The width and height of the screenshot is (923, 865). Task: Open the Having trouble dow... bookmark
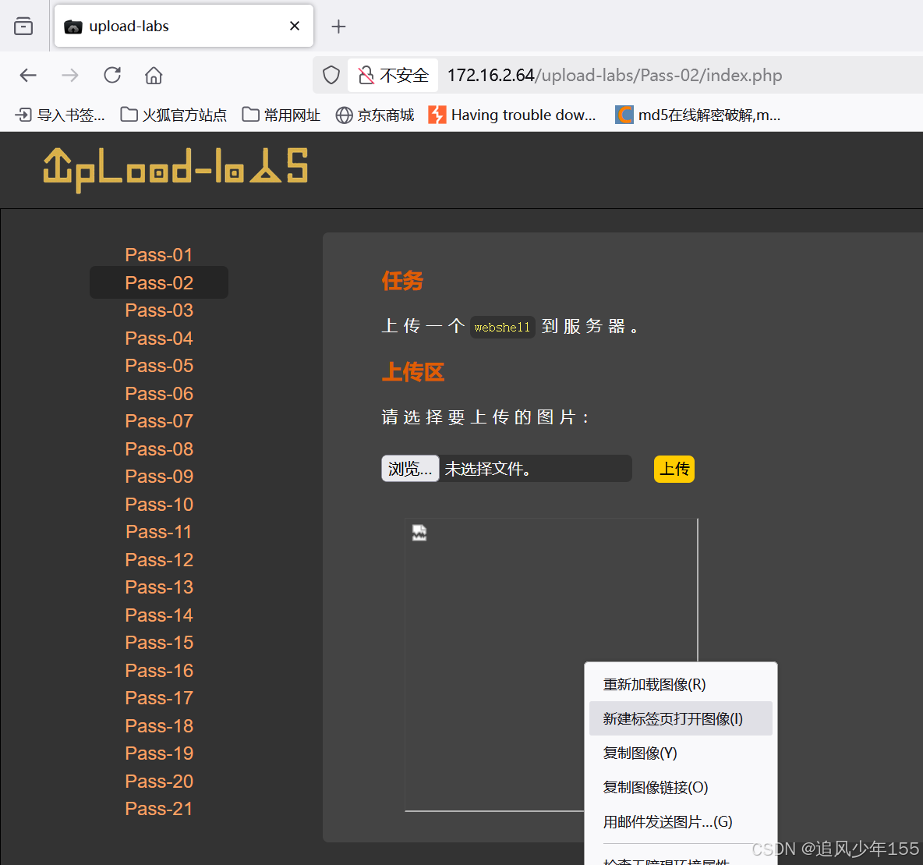coord(512,115)
